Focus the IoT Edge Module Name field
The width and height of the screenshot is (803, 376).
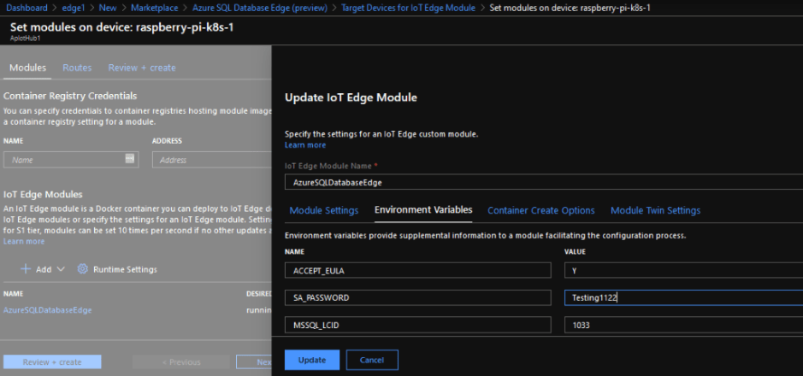[542, 182]
